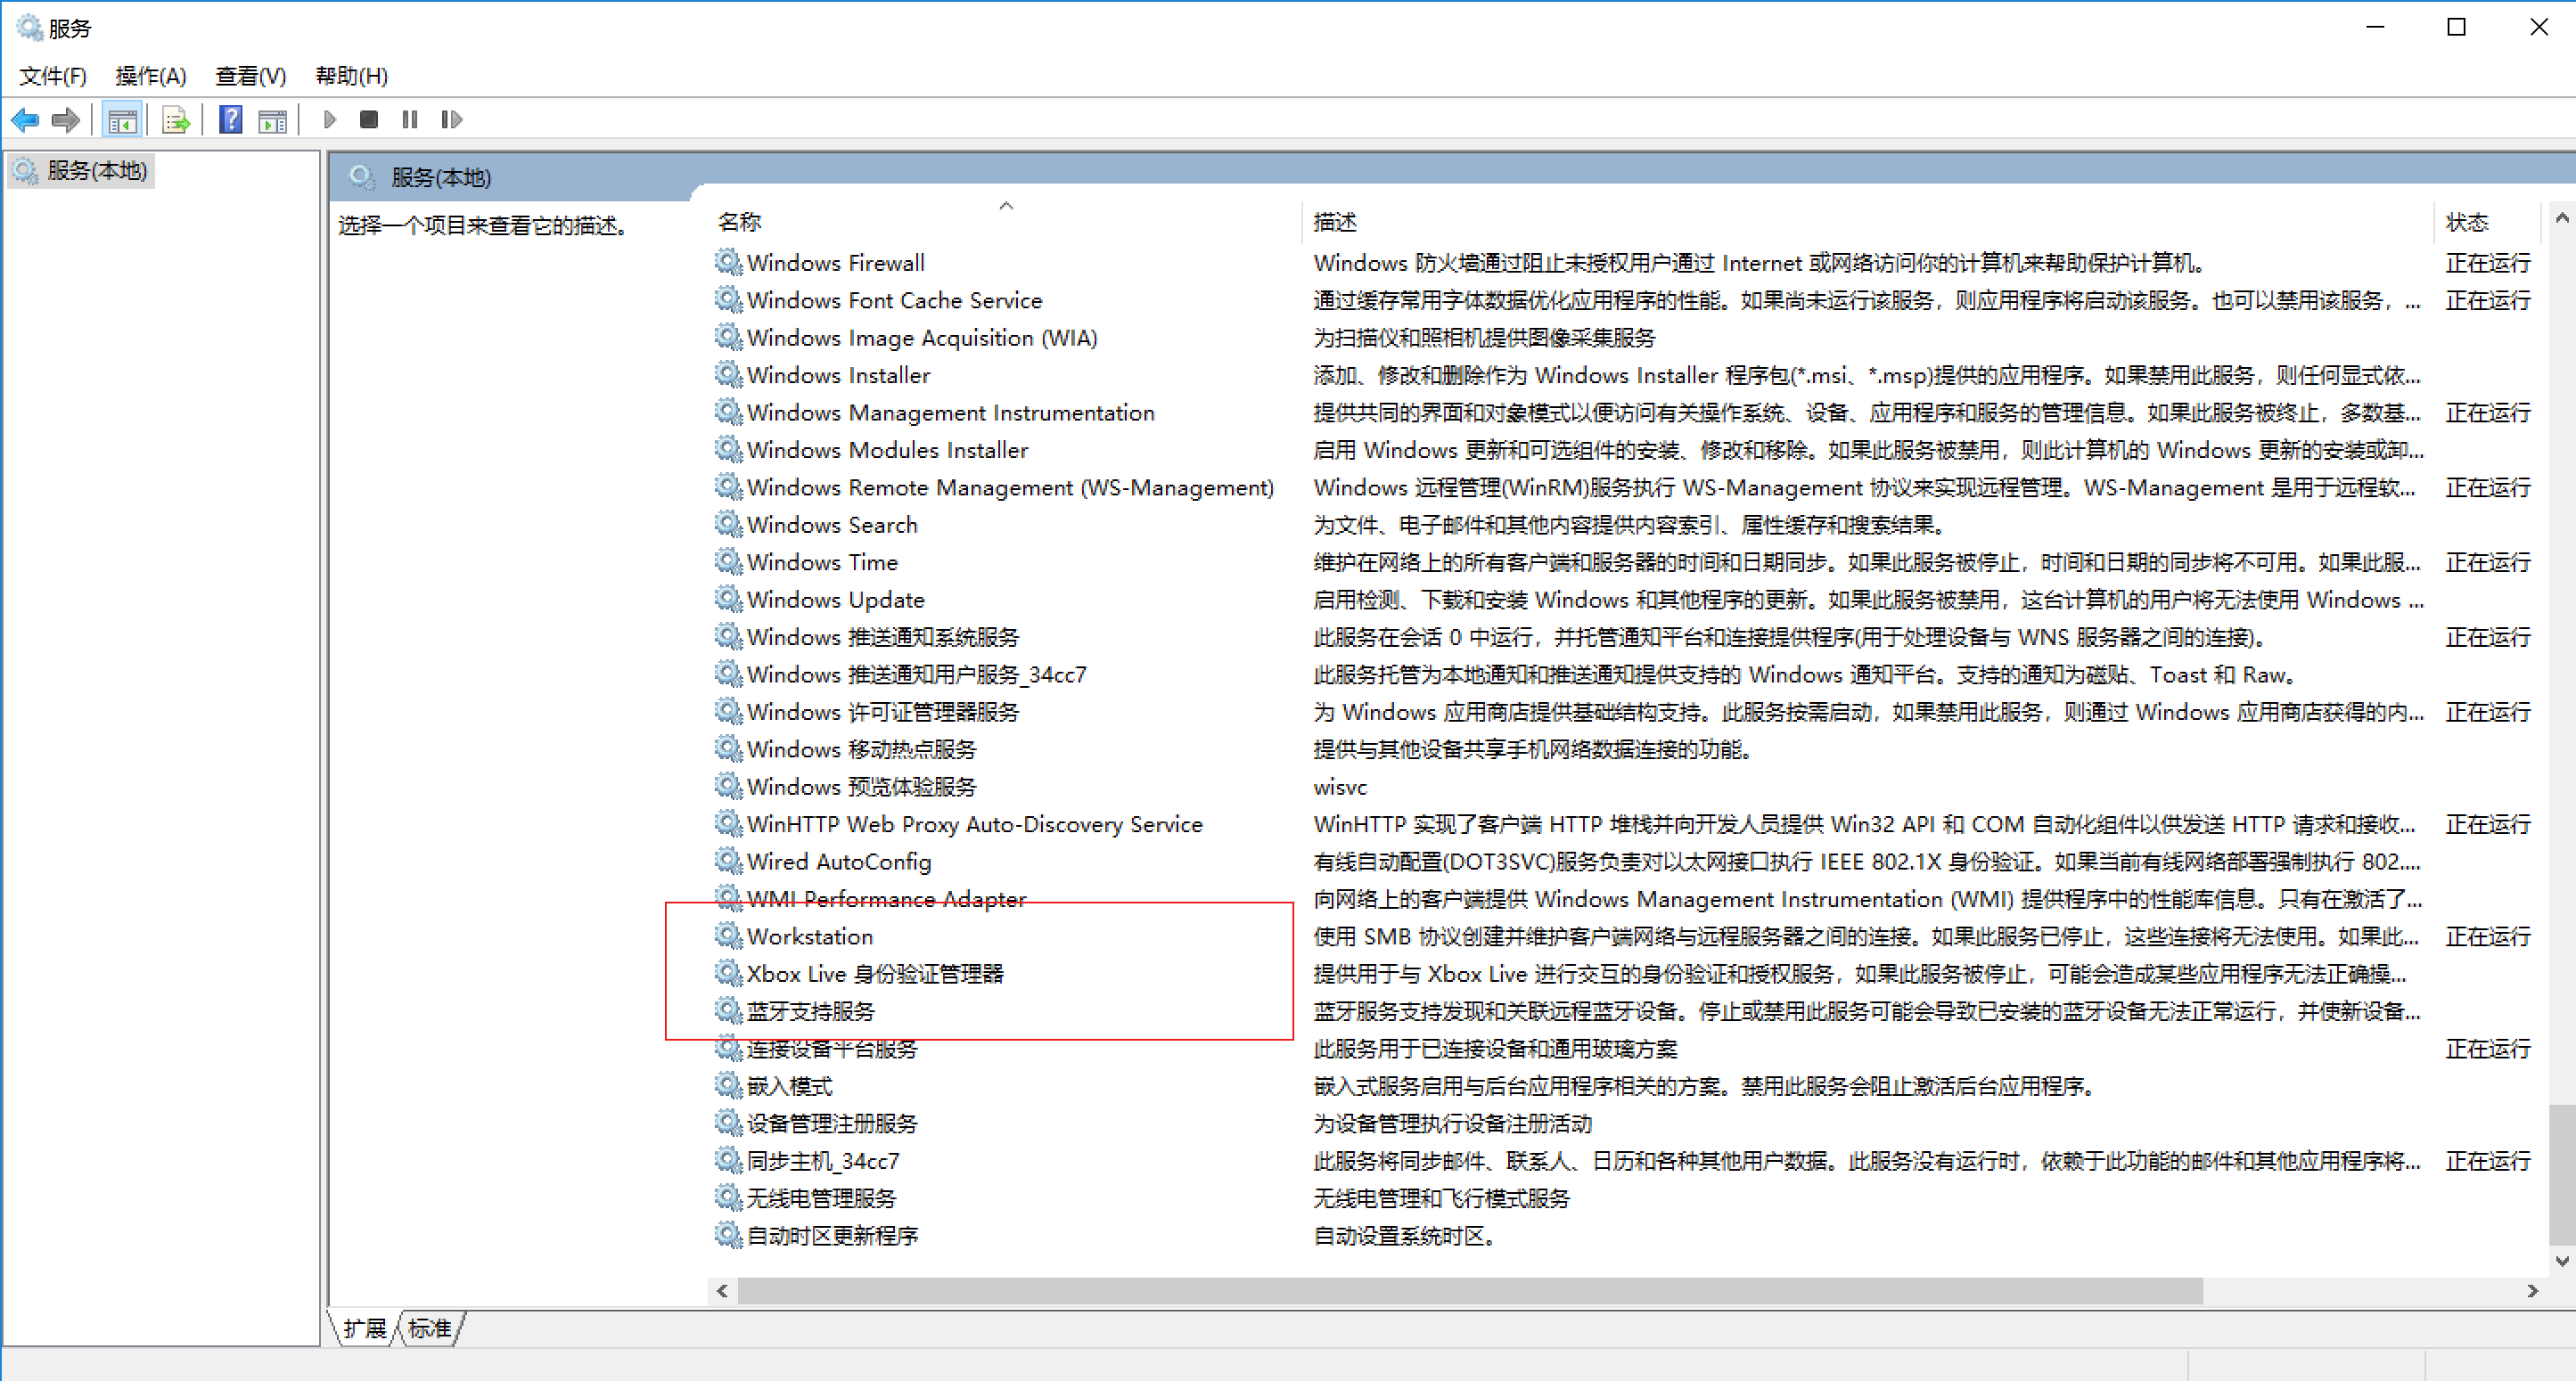Select the 服务(本地) tree node
The height and width of the screenshot is (1381, 2576).
click(x=96, y=171)
